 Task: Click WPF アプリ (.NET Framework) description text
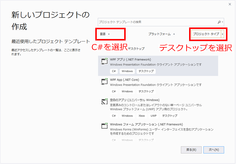[x=156, y=64]
